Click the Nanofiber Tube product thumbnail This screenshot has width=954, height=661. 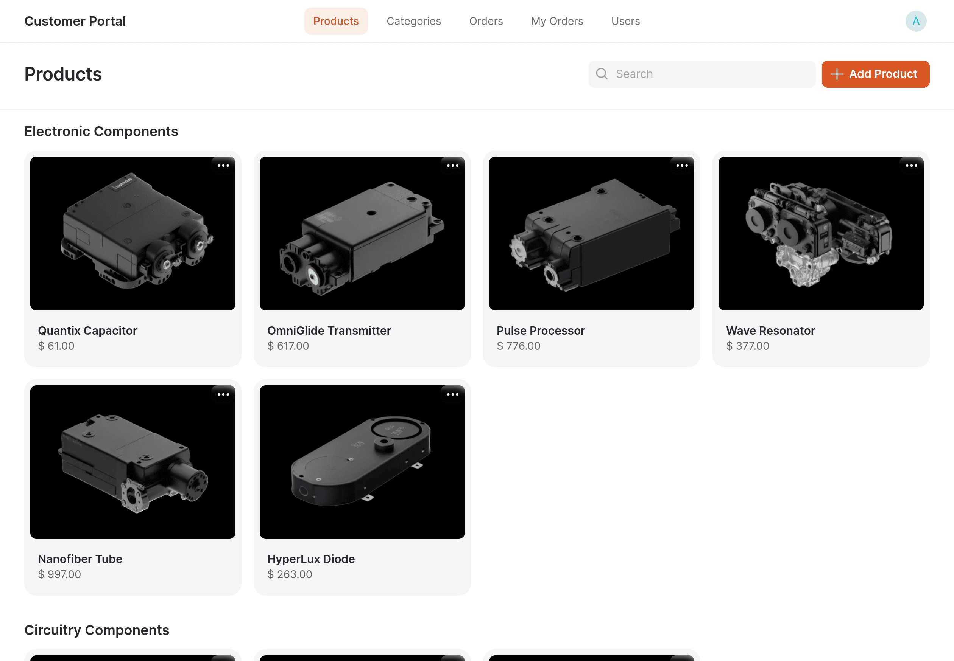132,461
